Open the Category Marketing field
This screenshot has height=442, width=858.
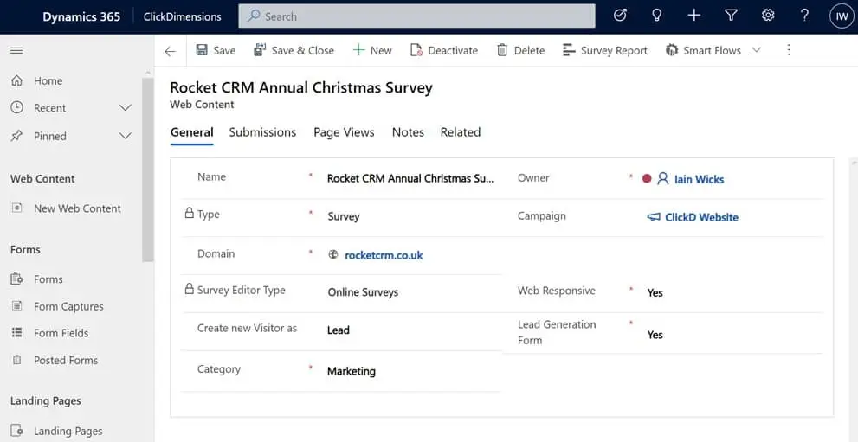coord(352,371)
